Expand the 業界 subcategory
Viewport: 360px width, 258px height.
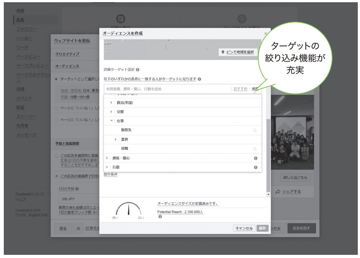[116, 139]
